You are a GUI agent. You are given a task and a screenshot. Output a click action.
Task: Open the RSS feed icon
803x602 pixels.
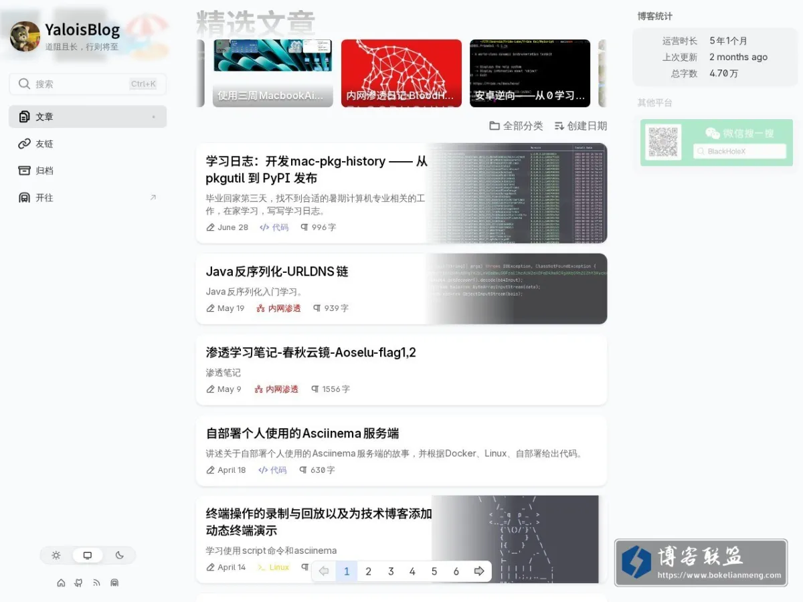(x=97, y=583)
